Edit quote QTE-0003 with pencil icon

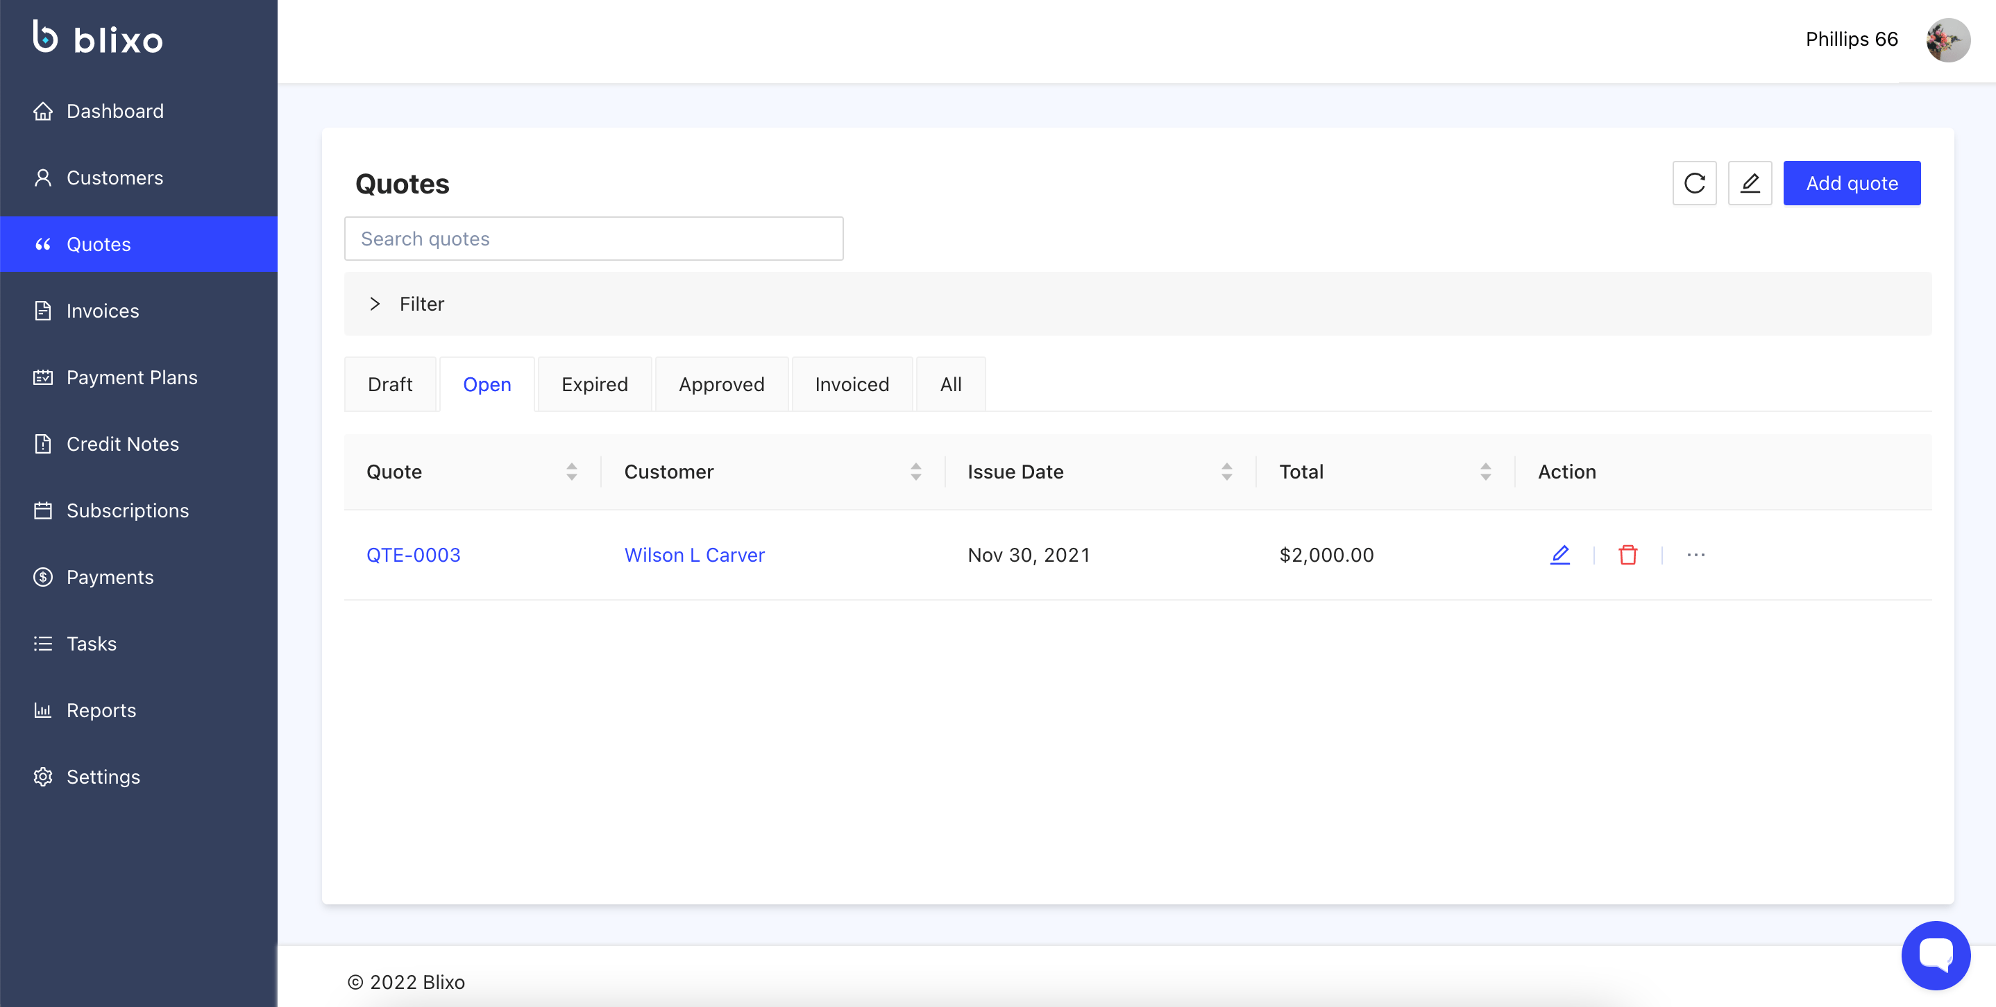pos(1559,555)
